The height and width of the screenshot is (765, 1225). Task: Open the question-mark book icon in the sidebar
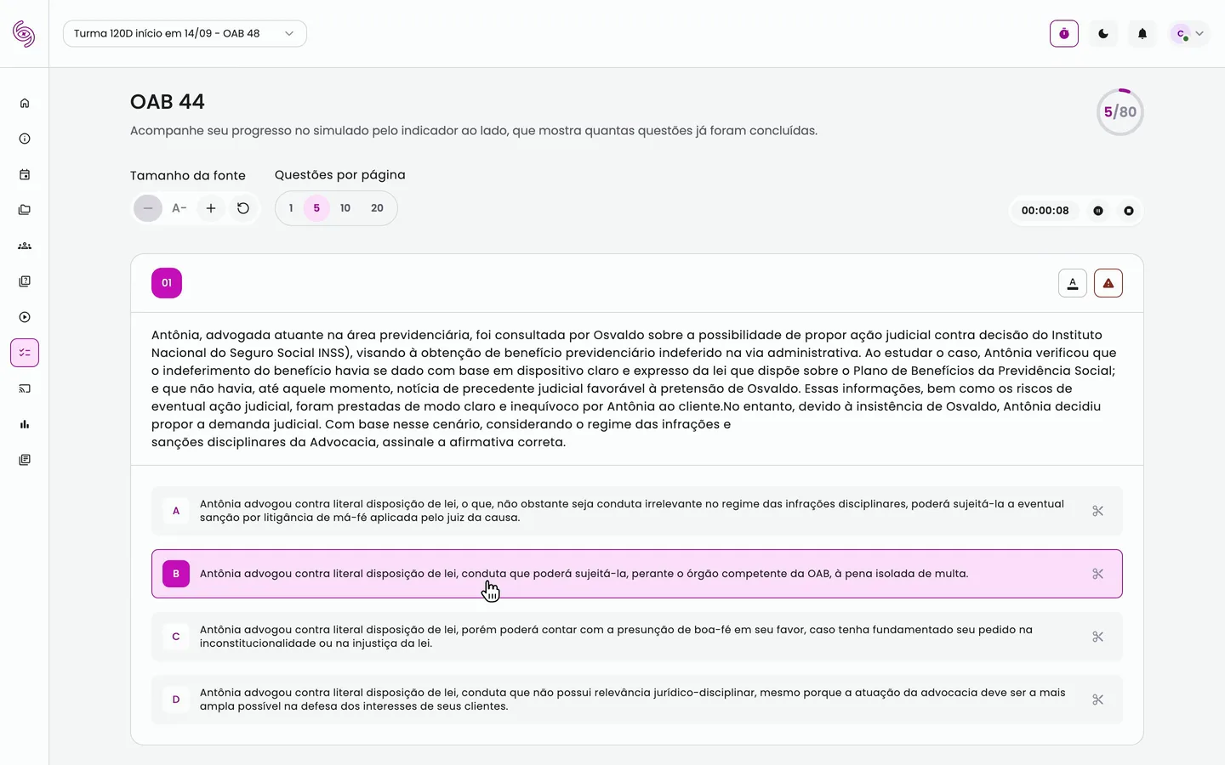[25, 281]
